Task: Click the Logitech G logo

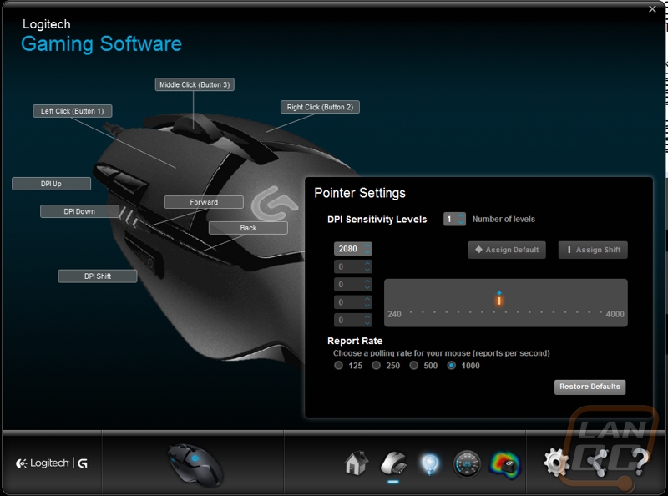Action: pyautogui.click(x=52, y=463)
